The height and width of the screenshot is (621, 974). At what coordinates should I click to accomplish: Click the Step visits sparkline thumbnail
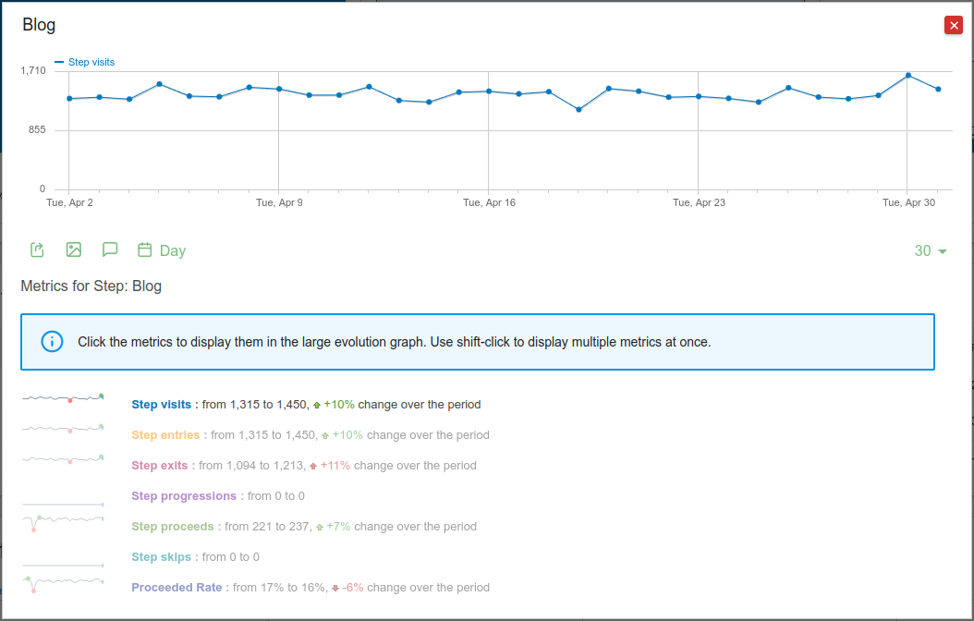click(63, 398)
